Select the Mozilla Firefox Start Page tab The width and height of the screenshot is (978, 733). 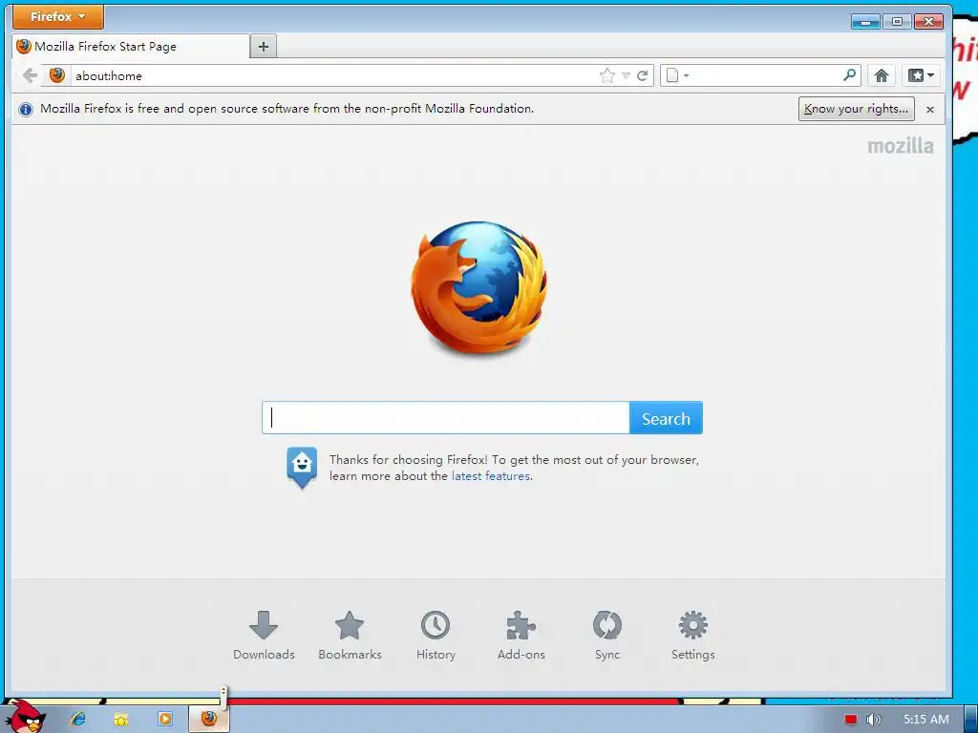pyautogui.click(x=130, y=46)
